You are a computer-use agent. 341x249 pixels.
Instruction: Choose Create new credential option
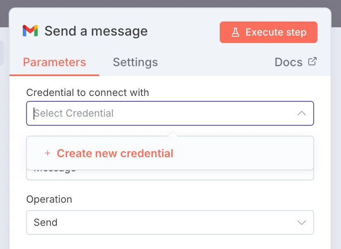pos(170,153)
